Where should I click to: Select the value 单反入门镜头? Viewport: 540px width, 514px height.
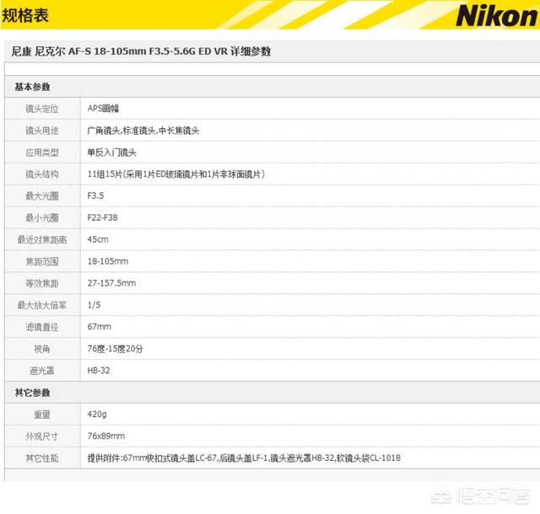point(112,153)
